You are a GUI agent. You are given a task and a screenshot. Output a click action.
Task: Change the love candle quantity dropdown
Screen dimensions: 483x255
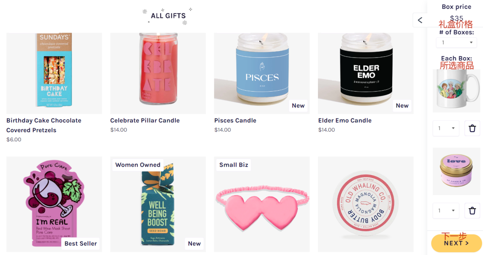click(446, 211)
